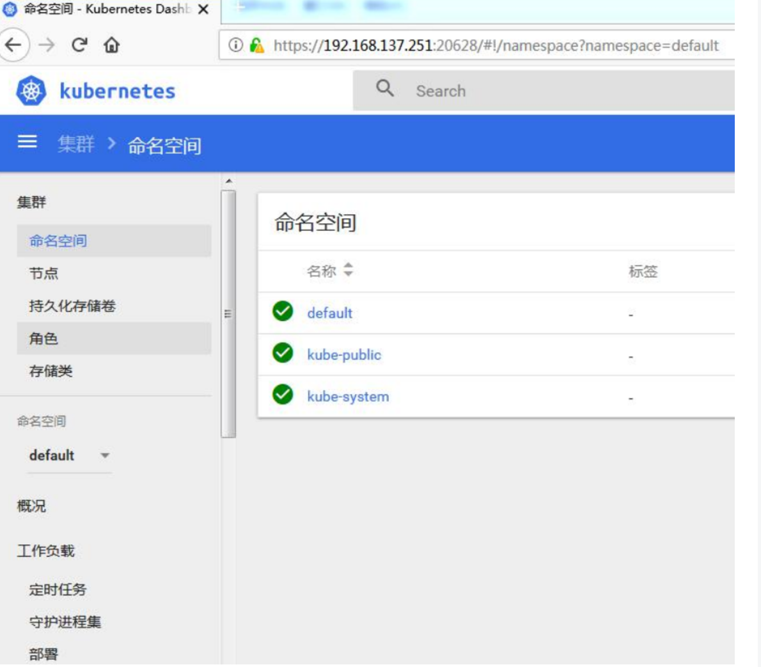Screen dimensions: 761x667
Task: Click the kubernetes brand text
Action: coord(117,91)
